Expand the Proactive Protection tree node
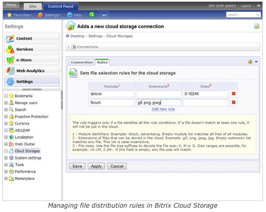266x212 pixels. (6, 117)
